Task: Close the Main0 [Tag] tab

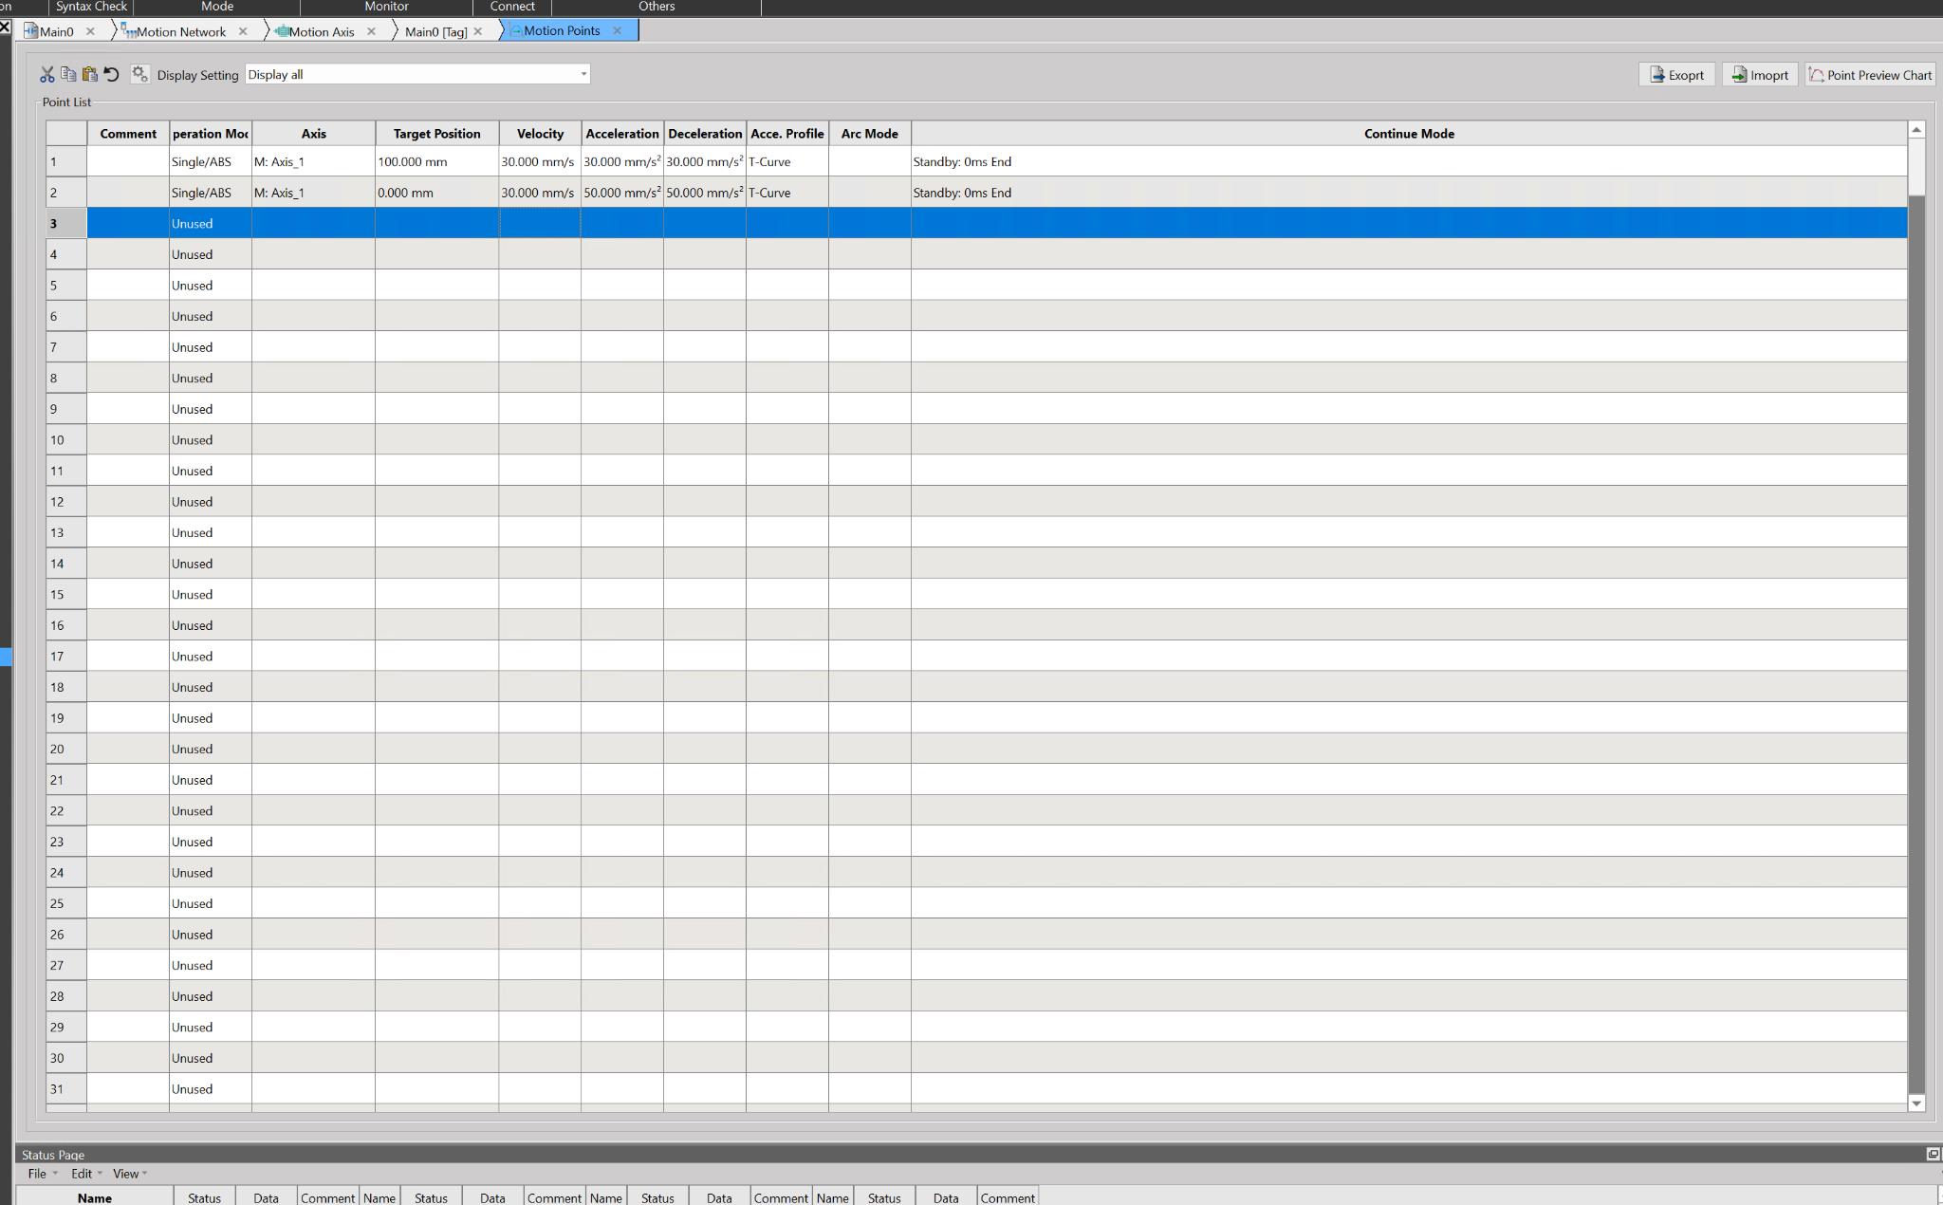Action: tap(478, 31)
